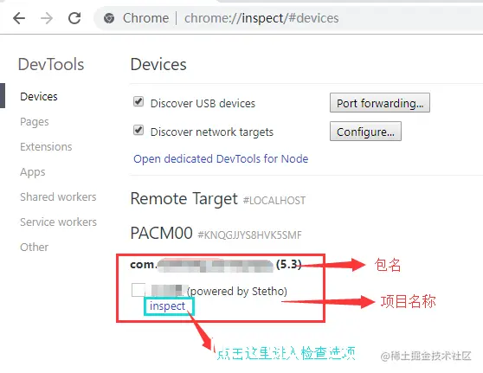Click the Chrome site info icon
Viewport: 483px width, 373px height.
(109, 18)
